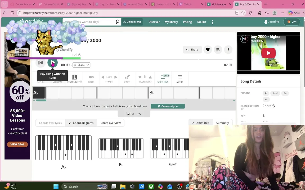Start playback with the green play button
Image resolution: width=305 pixels, height=190 pixels.
click(52, 63)
